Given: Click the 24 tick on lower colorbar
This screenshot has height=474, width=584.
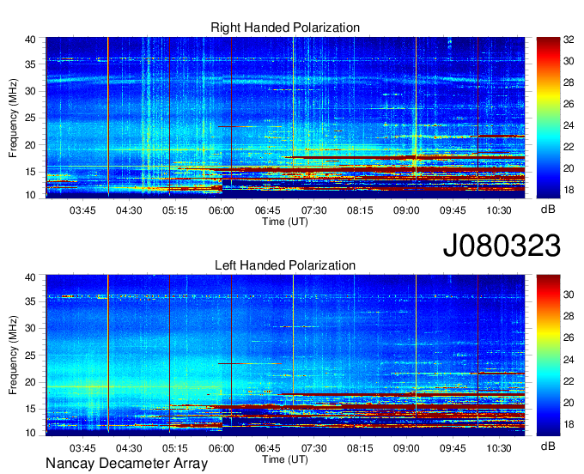Looking at the screenshot, I should point(569,360).
